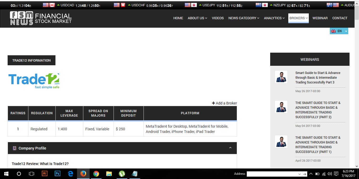Click the Add a Broker link
The height and width of the screenshot is (179, 359).
224,103
